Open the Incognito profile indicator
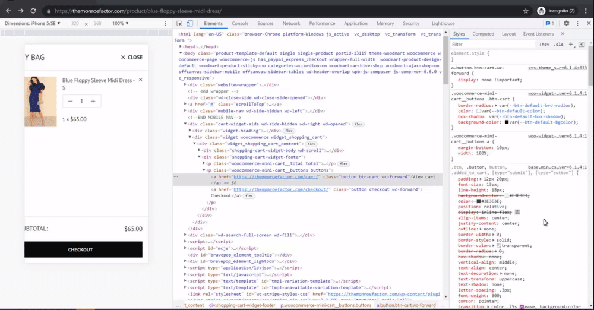Screen dimensions: 594x310 point(556,11)
